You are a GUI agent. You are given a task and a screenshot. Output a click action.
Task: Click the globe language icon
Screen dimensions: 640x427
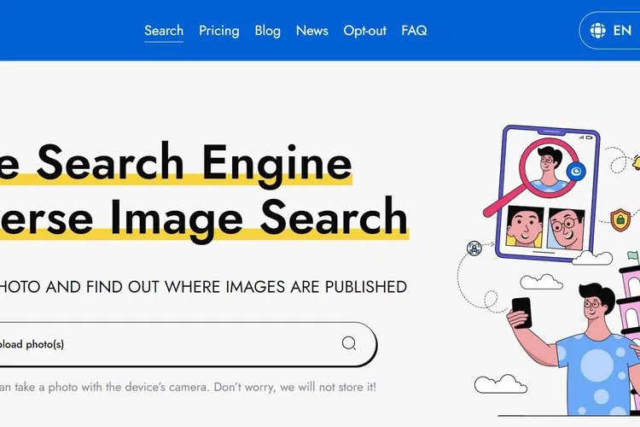tap(596, 31)
